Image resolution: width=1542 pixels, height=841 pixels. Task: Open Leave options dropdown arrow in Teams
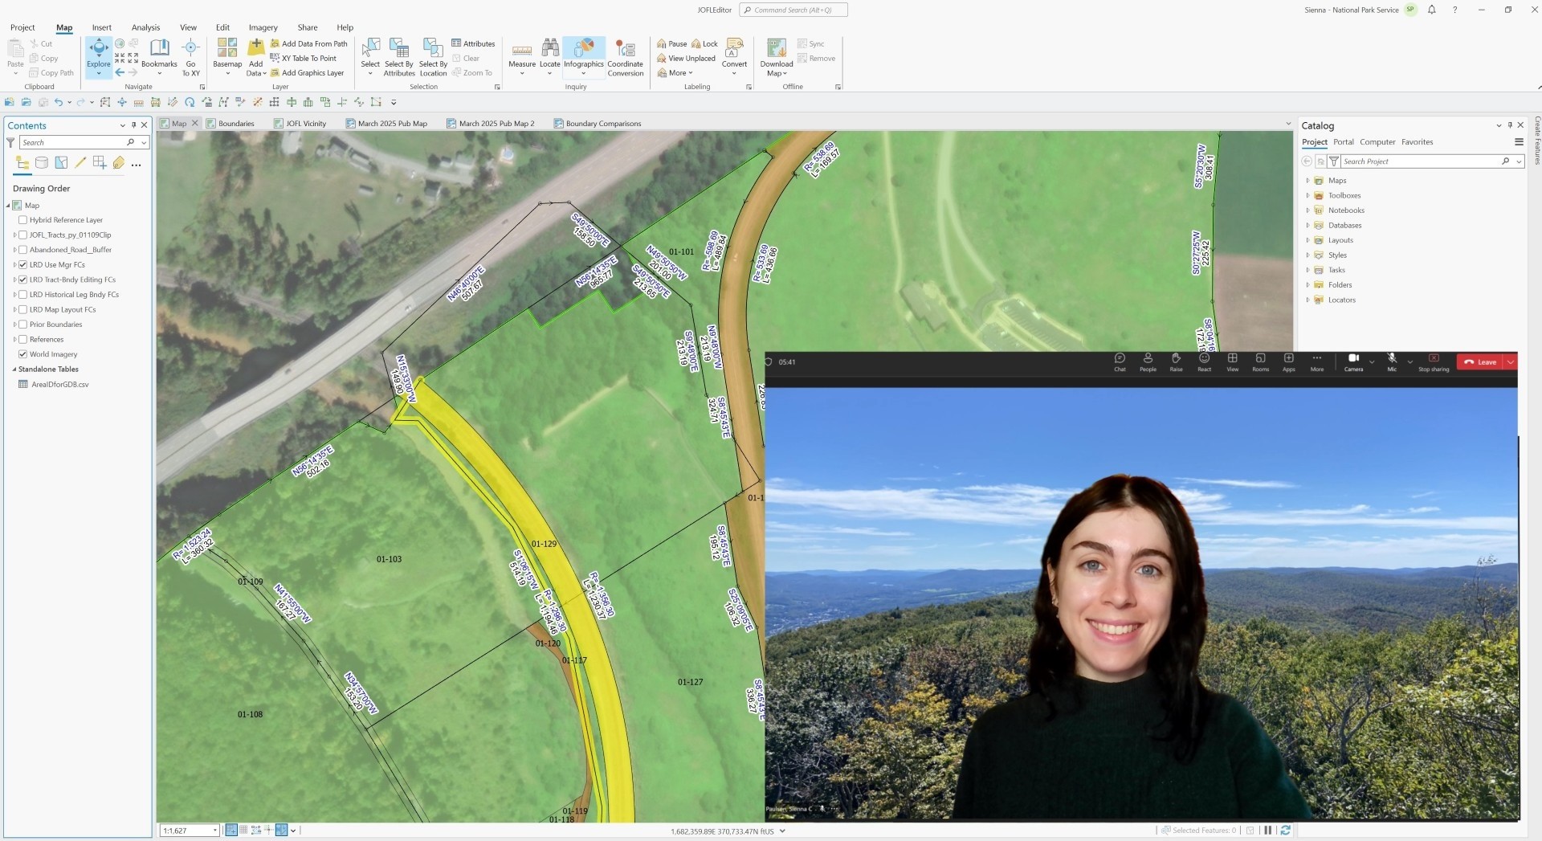coord(1510,362)
